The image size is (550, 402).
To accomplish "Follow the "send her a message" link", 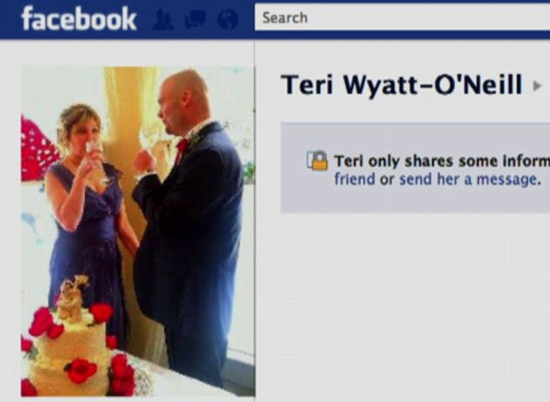I will point(468,179).
